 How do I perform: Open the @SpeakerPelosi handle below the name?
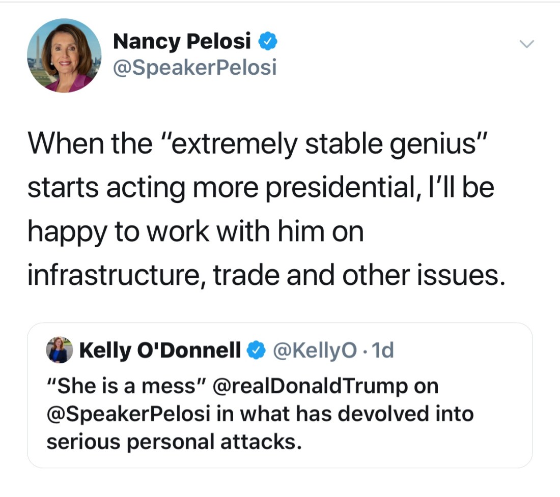[x=194, y=67]
